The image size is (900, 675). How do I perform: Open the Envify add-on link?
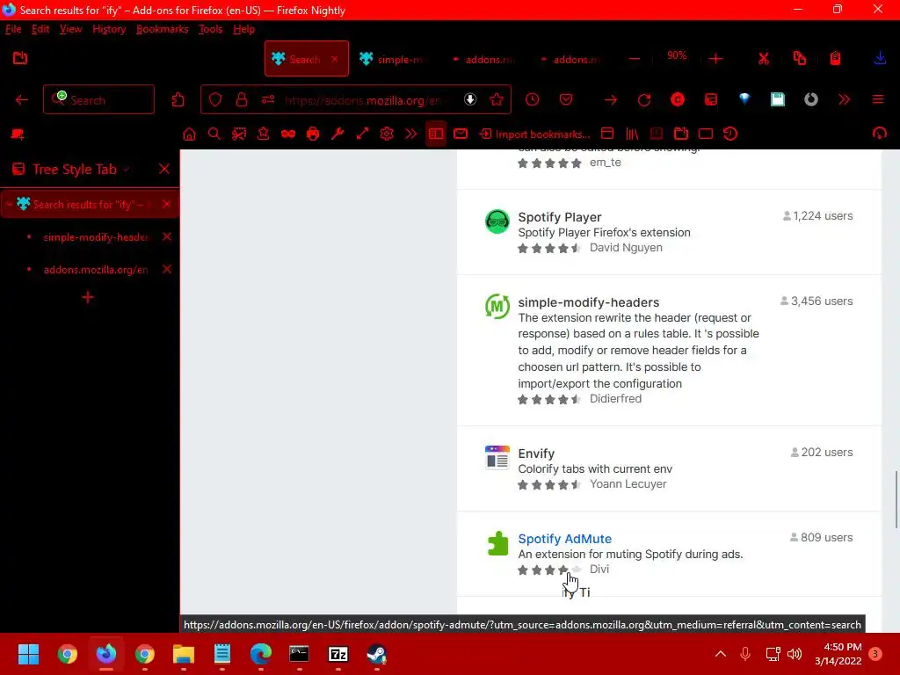tap(536, 454)
